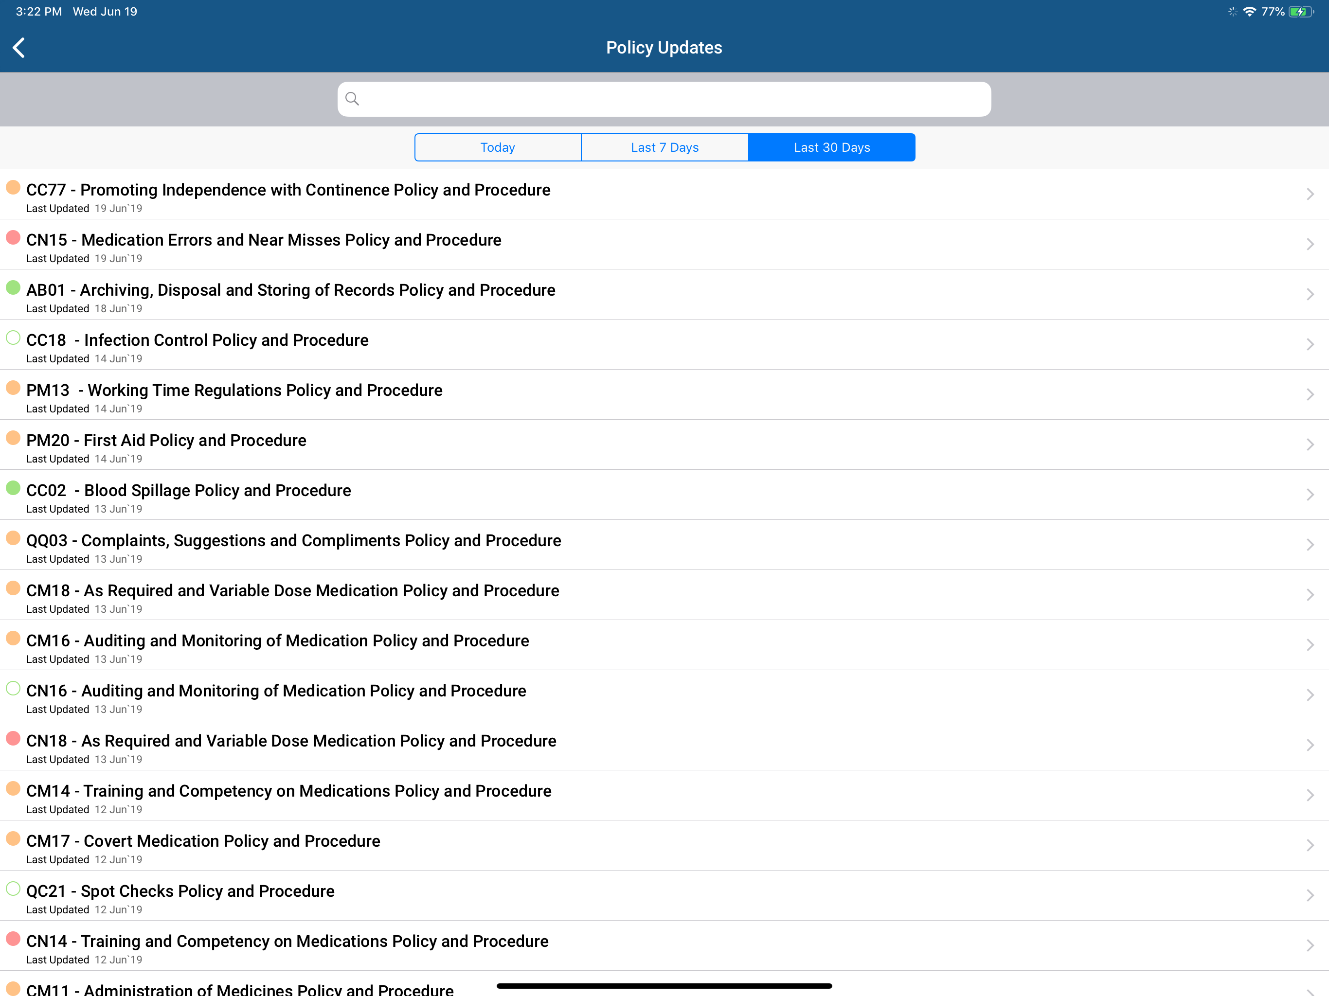Click the search magnifier icon

[353, 99]
